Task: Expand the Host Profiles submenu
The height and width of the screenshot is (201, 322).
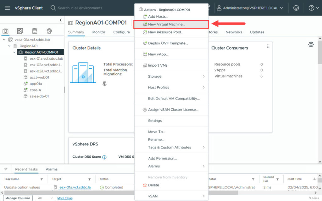Action: 171,87
